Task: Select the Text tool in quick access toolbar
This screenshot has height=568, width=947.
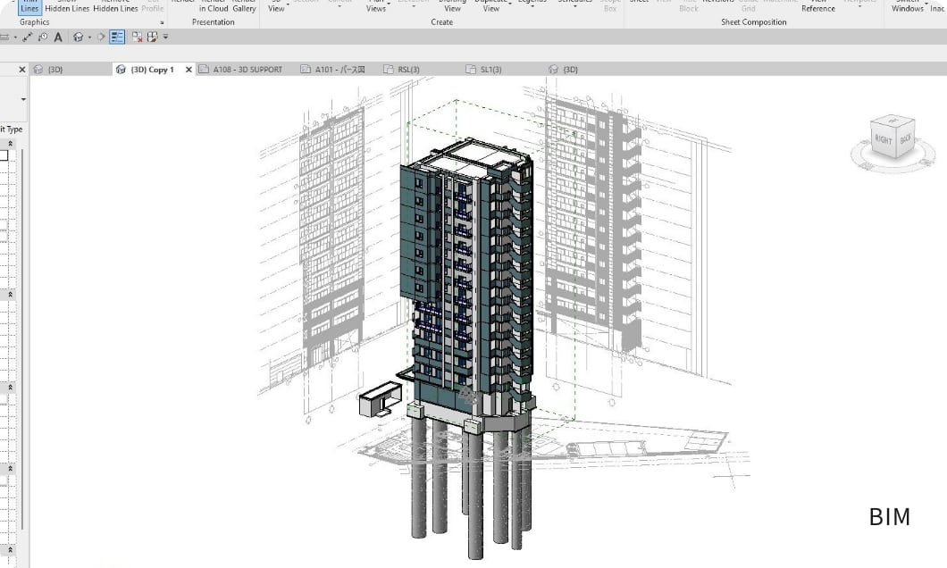Action: pos(58,38)
